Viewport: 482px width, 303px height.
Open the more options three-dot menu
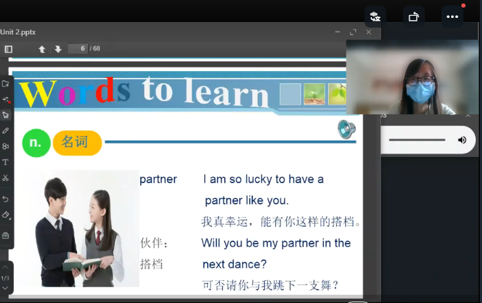point(452,17)
